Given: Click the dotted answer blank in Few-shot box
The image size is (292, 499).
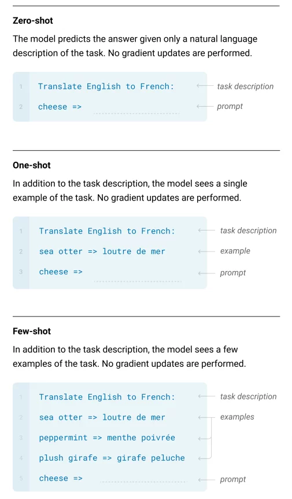Looking at the screenshot, I should click(143, 482).
